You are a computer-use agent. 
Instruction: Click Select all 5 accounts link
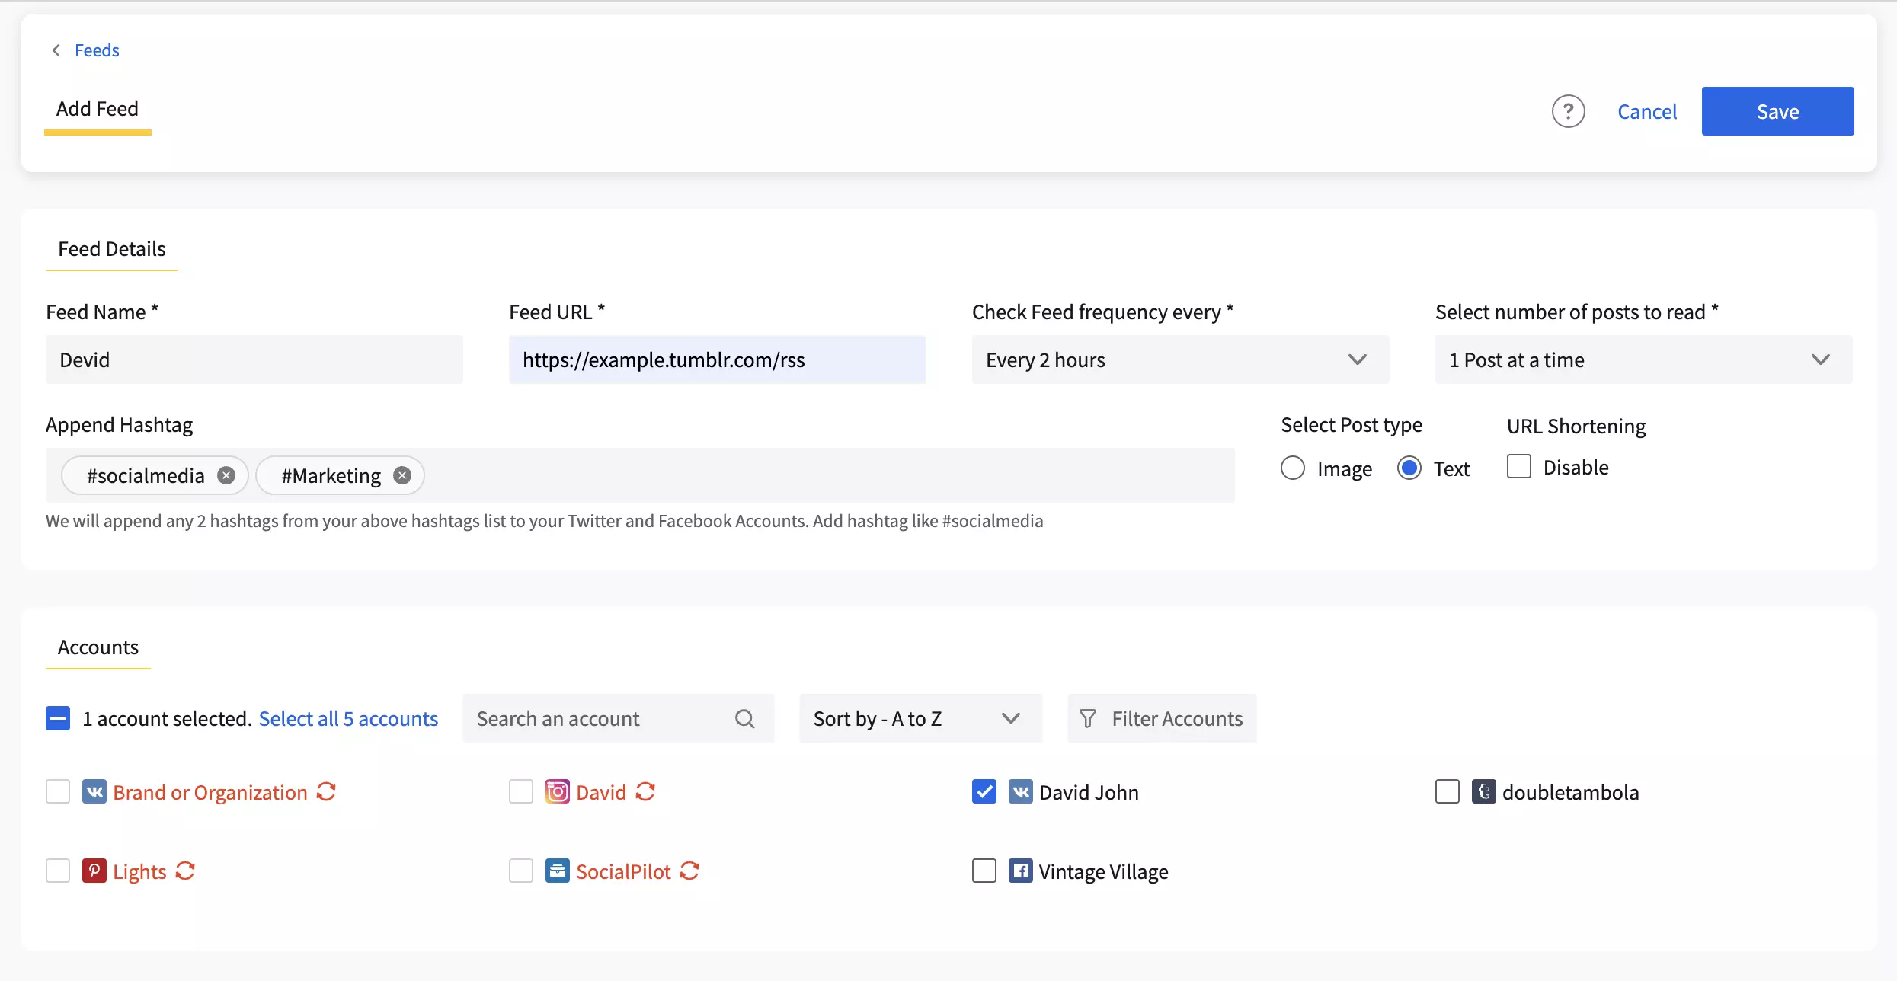348,718
